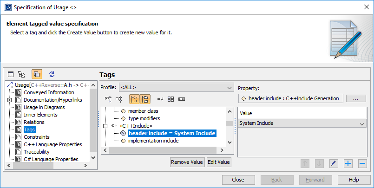Click the tree view icon in left toolbar
Viewport: 374px width, 188px height.
point(21,74)
